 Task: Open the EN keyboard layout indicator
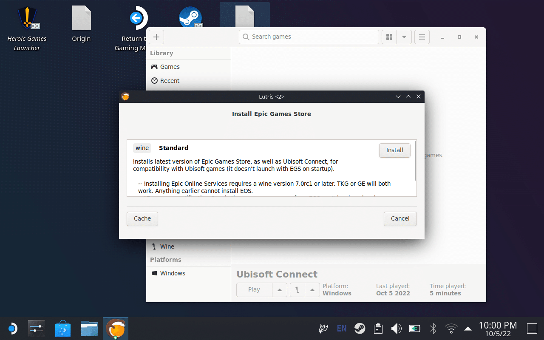coord(342,329)
